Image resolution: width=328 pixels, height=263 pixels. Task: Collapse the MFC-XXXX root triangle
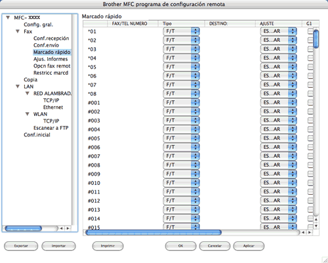[x=8, y=18]
